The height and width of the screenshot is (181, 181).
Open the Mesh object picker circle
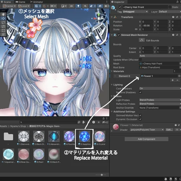pos(180,64)
